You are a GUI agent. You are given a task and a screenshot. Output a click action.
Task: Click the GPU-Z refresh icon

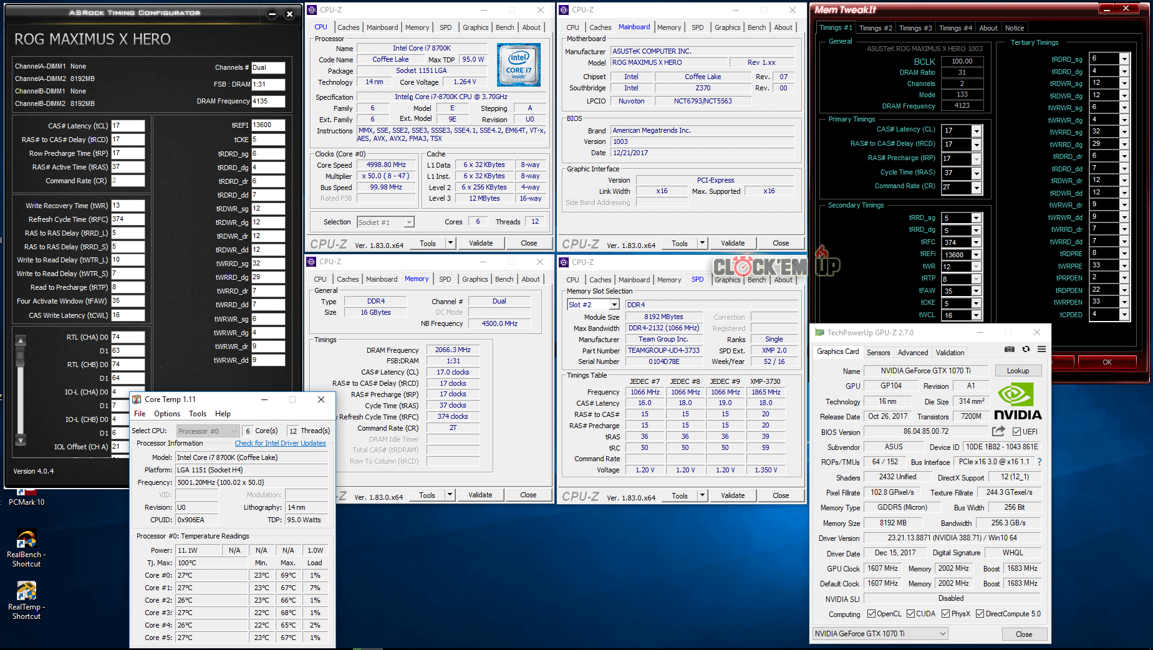[1026, 350]
